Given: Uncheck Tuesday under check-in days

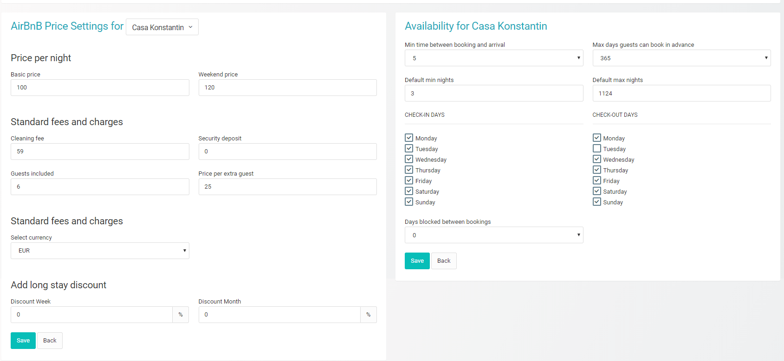Looking at the screenshot, I should pyautogui.click(x=409, y=148).
